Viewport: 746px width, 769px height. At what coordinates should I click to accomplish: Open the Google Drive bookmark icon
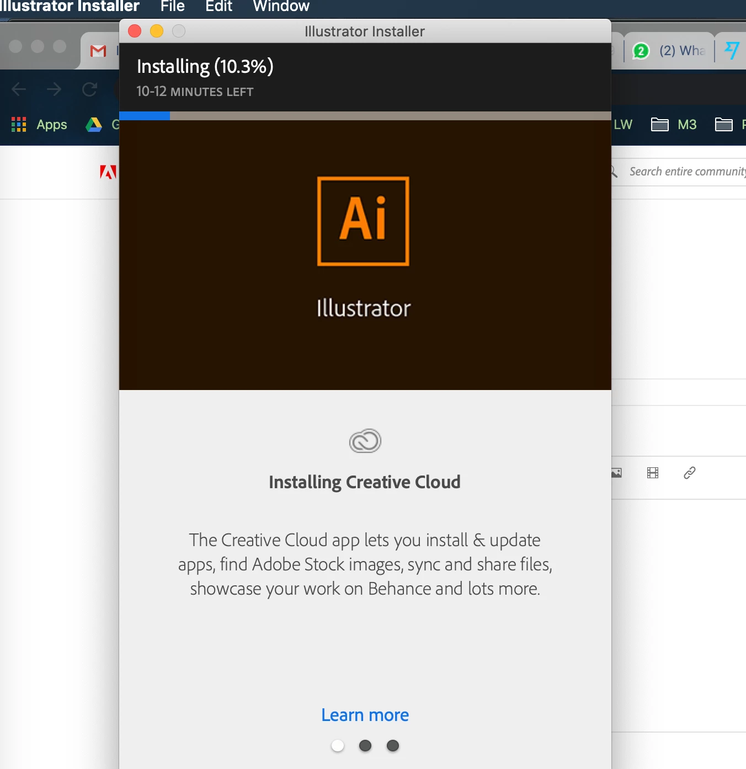point(94,125)
